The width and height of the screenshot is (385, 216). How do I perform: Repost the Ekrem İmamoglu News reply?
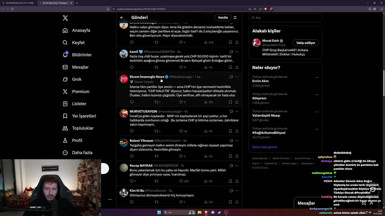tap(156, 102)
